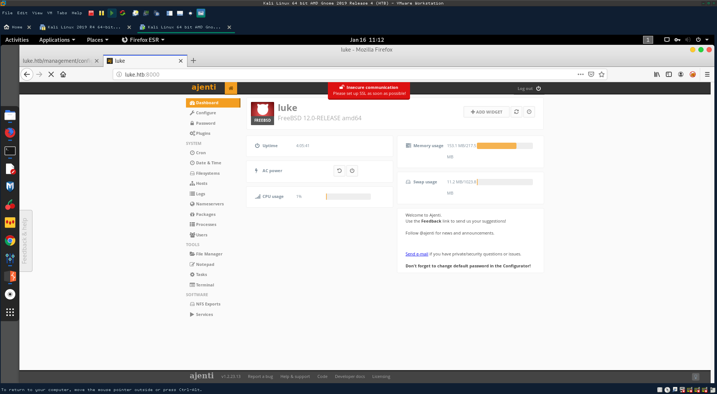Stop loading the page

[51, 74]
